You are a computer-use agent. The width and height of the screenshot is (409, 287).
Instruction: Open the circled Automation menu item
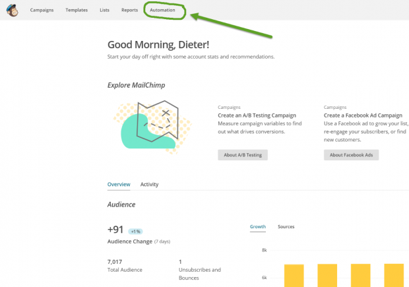point(162,11)
